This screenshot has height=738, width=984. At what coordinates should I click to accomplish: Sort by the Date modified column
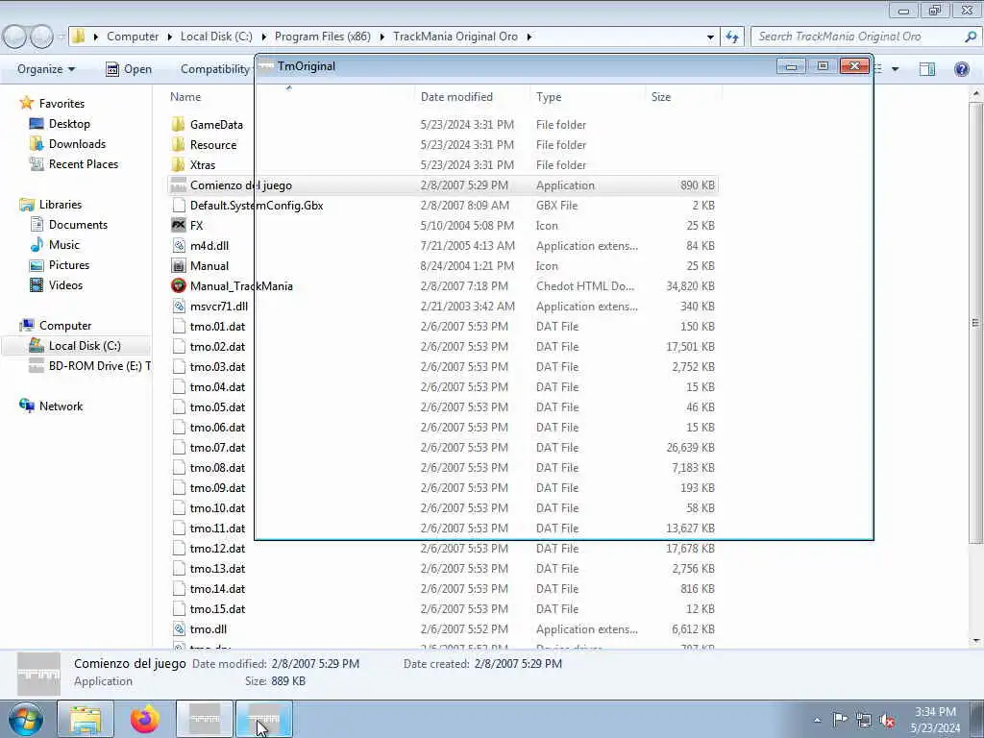(456, 97)
